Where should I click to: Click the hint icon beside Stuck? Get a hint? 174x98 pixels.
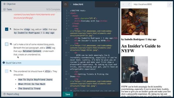tap(4, 63)
